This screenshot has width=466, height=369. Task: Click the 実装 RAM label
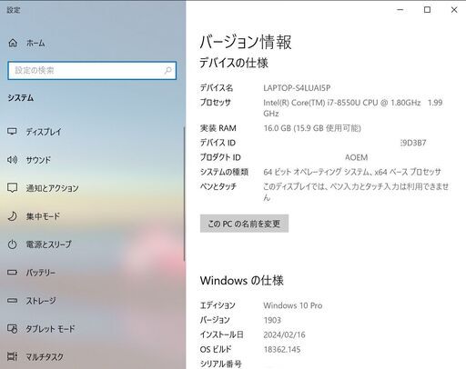click(218, 128)
